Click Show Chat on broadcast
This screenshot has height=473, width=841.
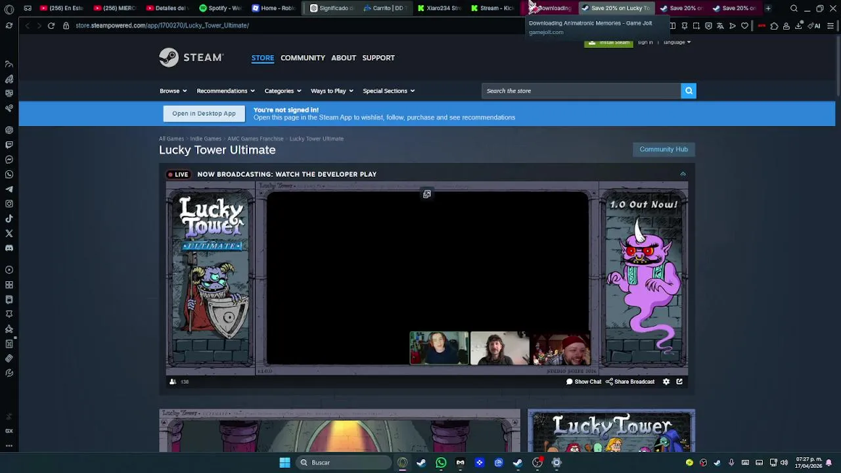tap(583, 382)
